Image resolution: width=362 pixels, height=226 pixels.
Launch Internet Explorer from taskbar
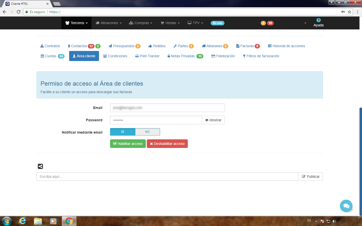click(x=22, y=221)
